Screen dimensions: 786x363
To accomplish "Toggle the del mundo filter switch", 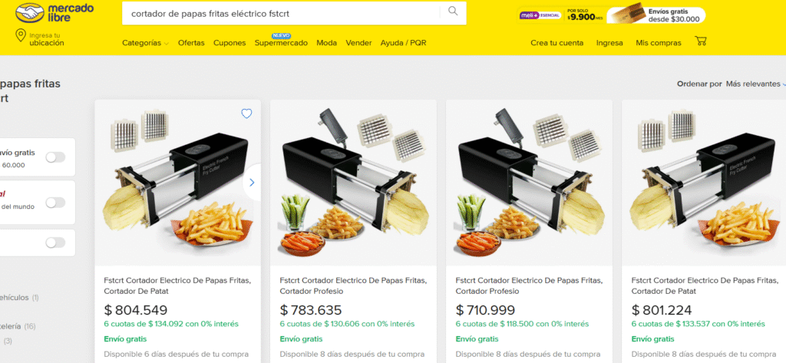I will (55, 203).
